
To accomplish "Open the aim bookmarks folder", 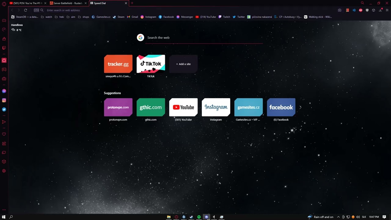I will pyautogui.click(x=71, y=17).
